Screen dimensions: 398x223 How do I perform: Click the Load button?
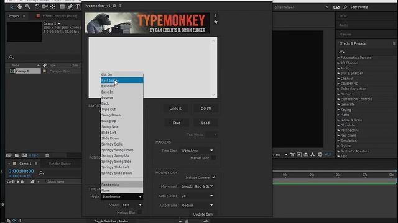click(x=205, y=123)
